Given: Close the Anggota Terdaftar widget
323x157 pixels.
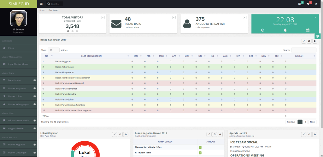Looking at the screenshot, I should 244,17.
